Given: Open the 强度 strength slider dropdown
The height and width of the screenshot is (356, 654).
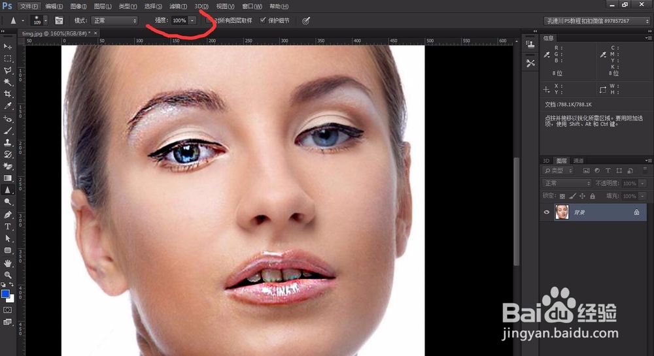Looking at the screenshot, I should click(192, 20).
